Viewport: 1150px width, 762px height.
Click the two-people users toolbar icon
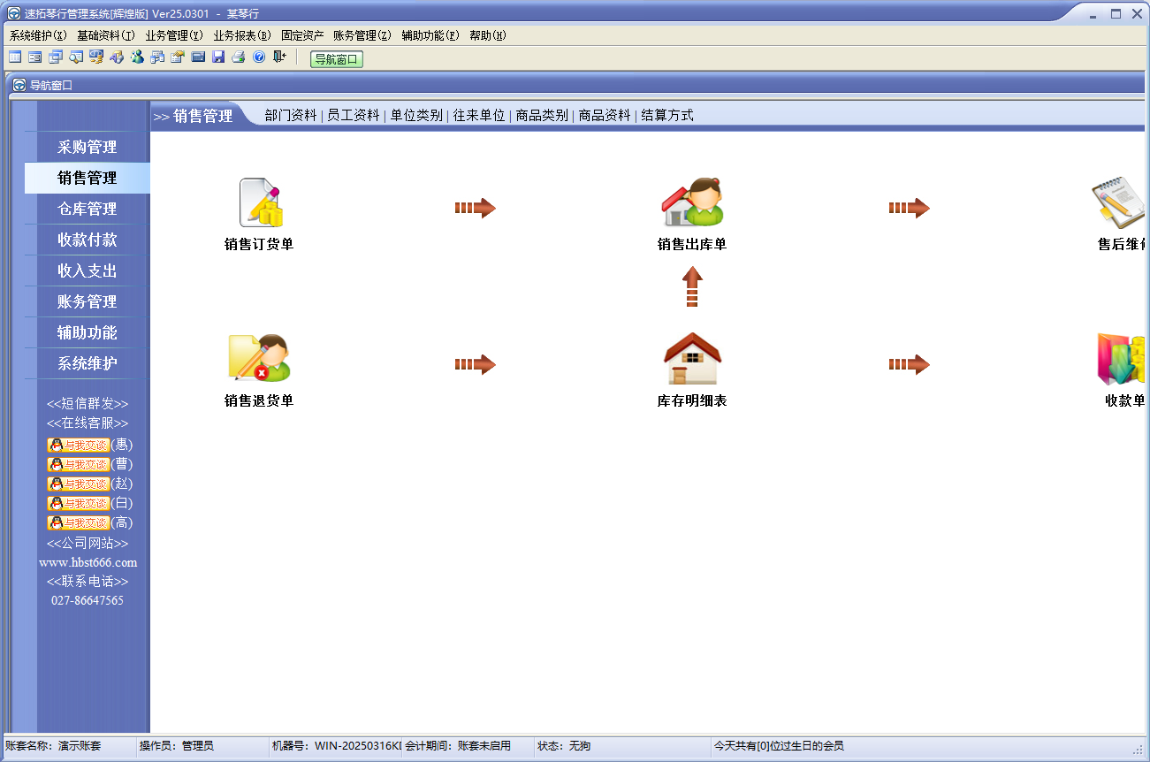coord(137,57)
